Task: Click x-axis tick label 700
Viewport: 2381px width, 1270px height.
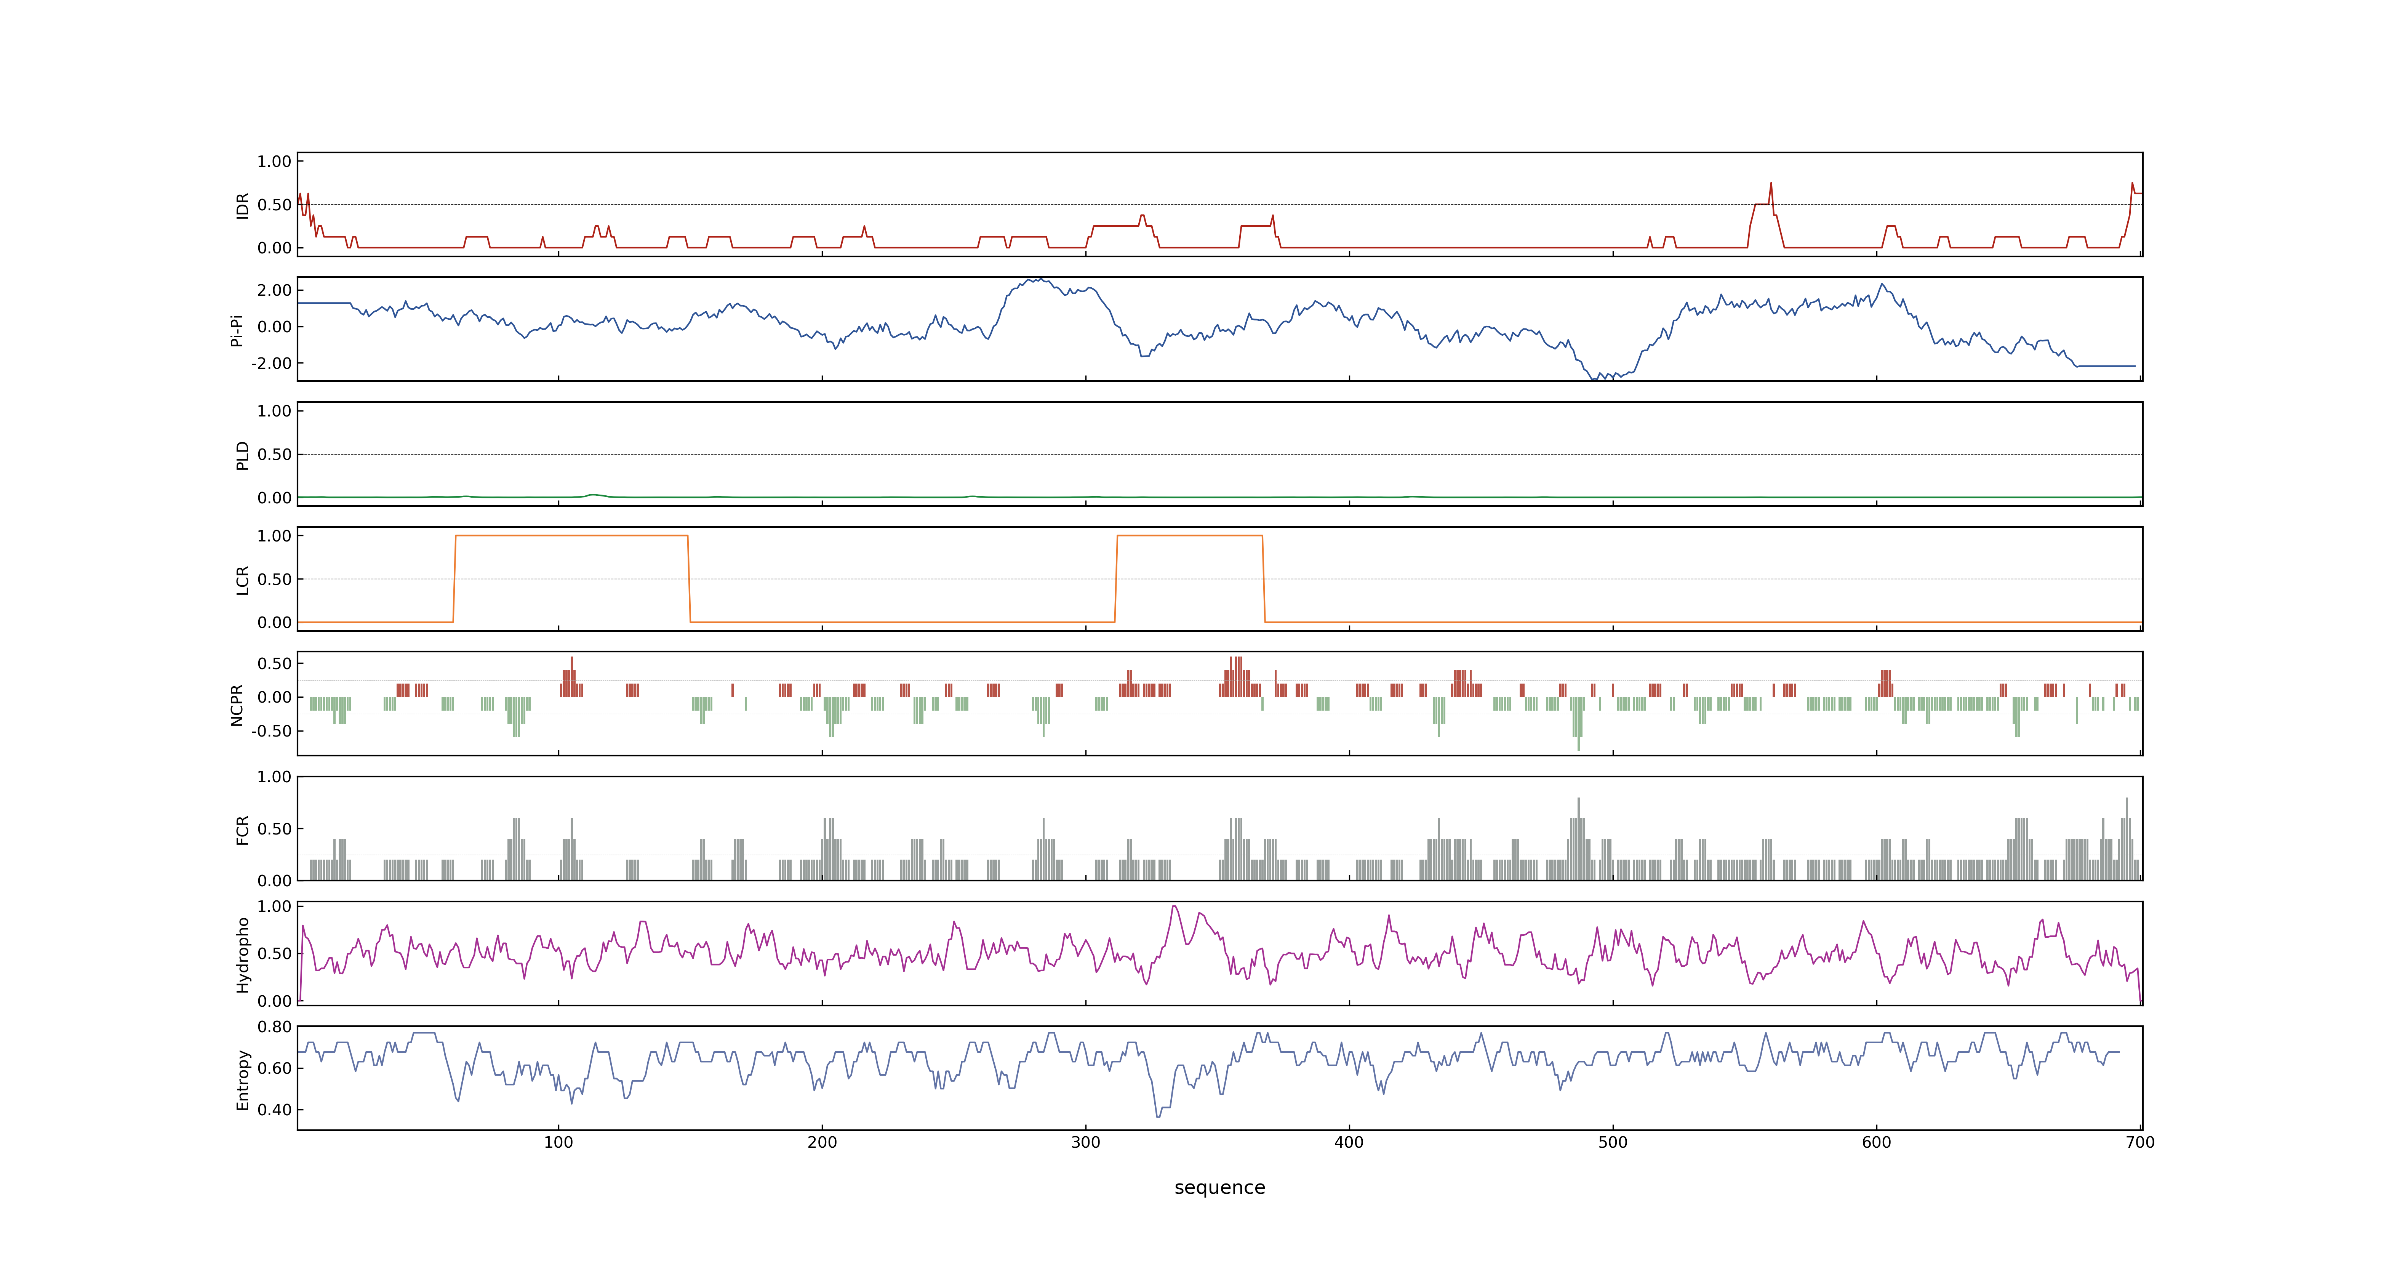Action: 2140,1142
